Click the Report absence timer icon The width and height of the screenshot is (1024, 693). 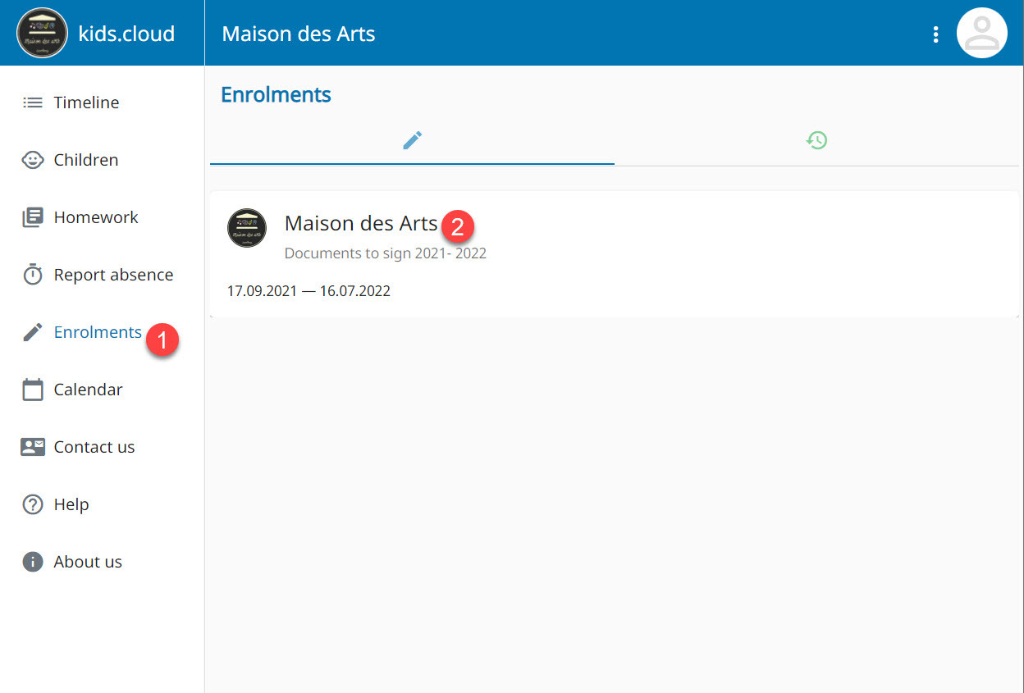pyautogui.click(x=32, y=275)
